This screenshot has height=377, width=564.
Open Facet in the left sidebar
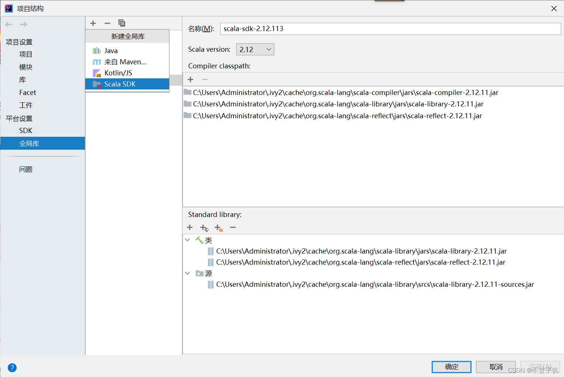pyautogui.click(x=28, y=92)
